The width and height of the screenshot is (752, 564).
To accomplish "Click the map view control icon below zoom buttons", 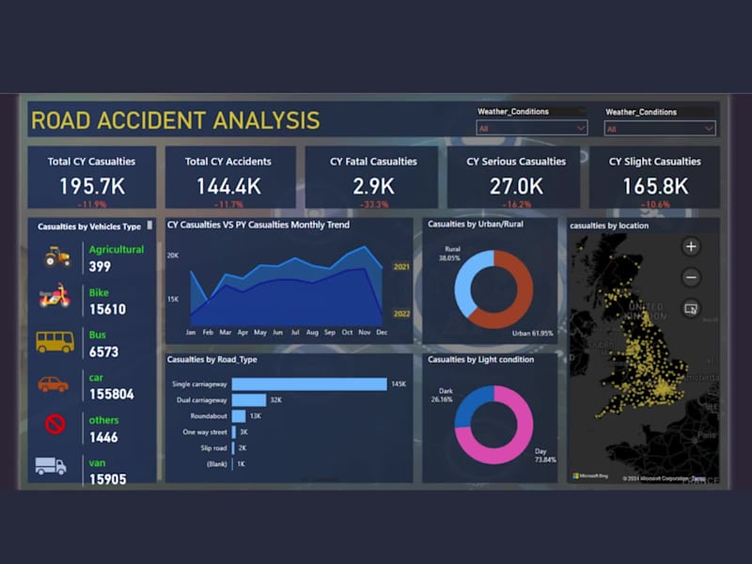I will pyautogui.click(x=690, y=308).
